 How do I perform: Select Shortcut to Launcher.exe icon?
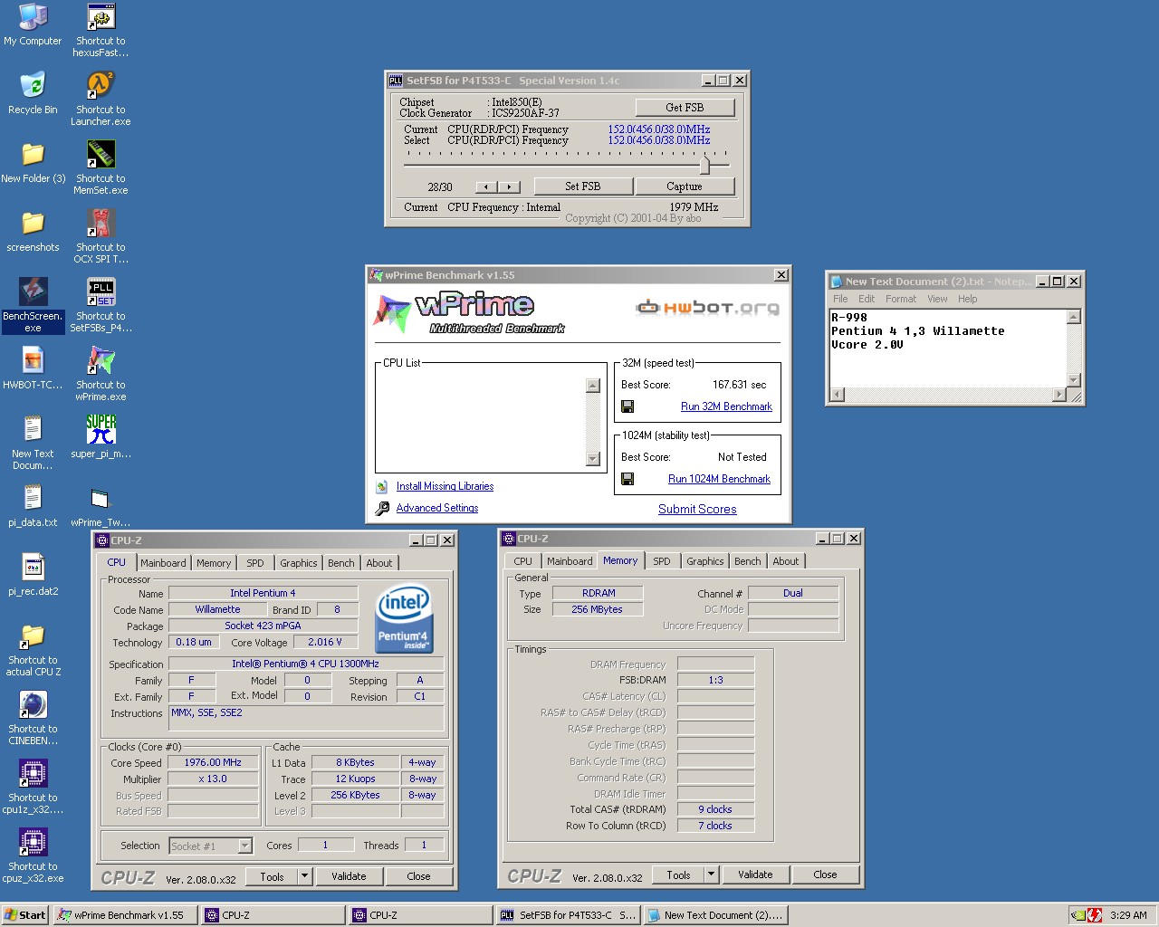coord(101,99)
